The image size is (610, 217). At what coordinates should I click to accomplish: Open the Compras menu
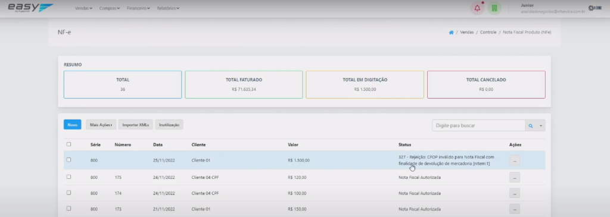click(110, 8)
